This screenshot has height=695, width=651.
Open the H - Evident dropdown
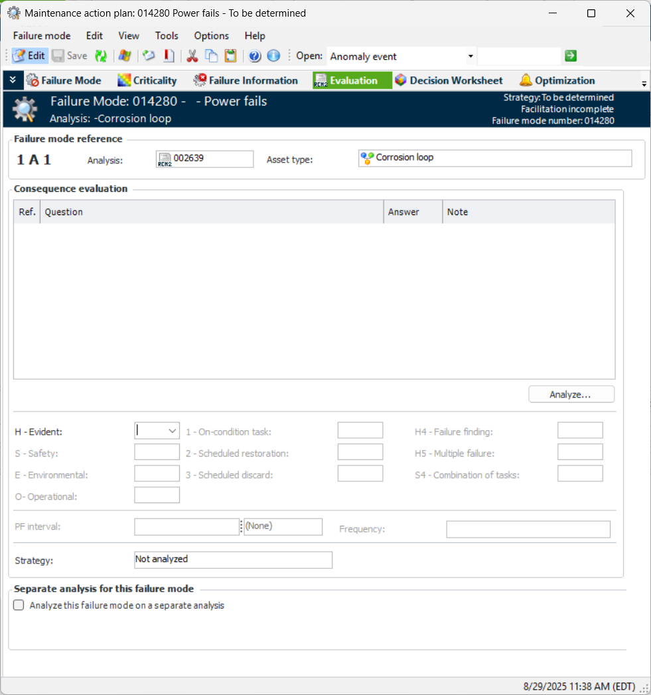pyautogui.click(x=172, y=431)
